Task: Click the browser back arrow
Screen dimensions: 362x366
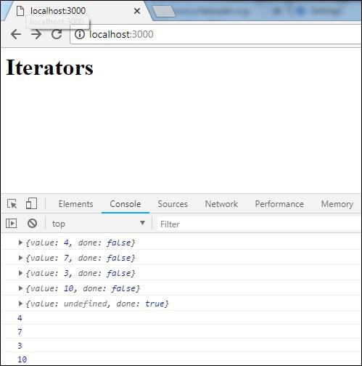Action: click(x=16, y=34)
